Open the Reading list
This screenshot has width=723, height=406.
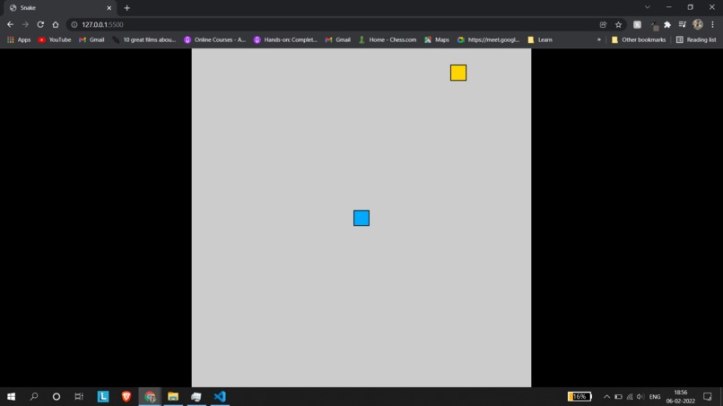click(x=696, y=39)
